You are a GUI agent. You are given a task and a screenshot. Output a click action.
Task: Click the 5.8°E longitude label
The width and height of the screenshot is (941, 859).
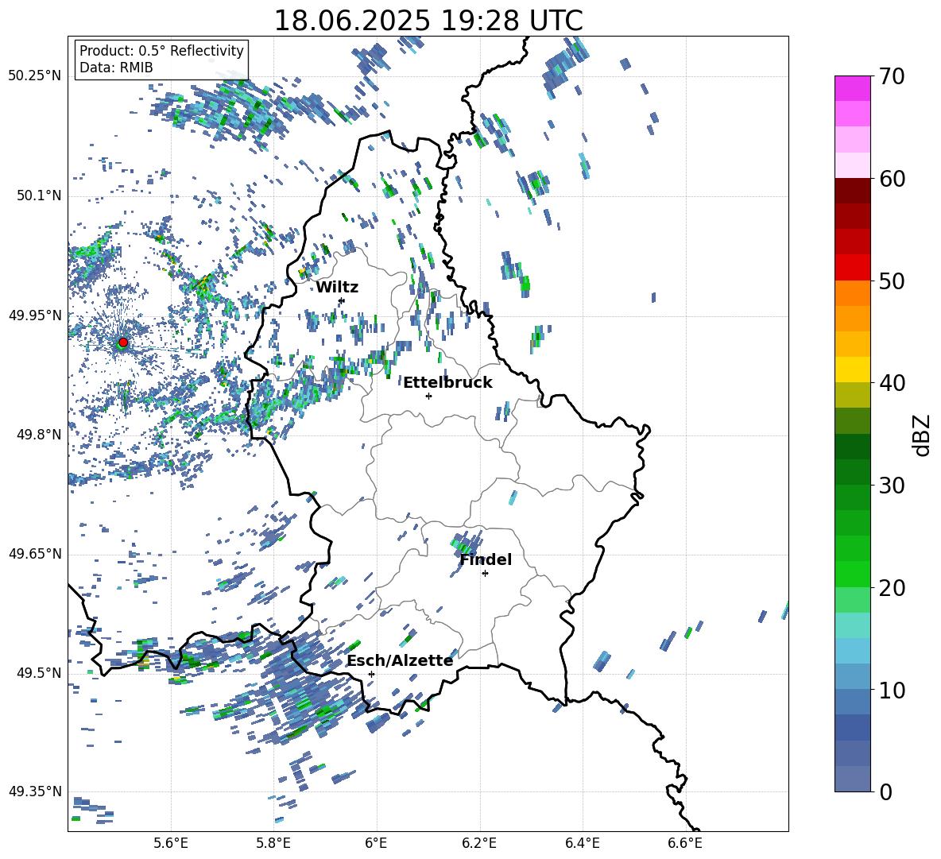click(x=273, y=843)
